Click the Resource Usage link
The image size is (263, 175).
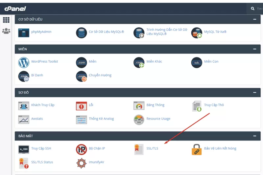tap(158, 119)
